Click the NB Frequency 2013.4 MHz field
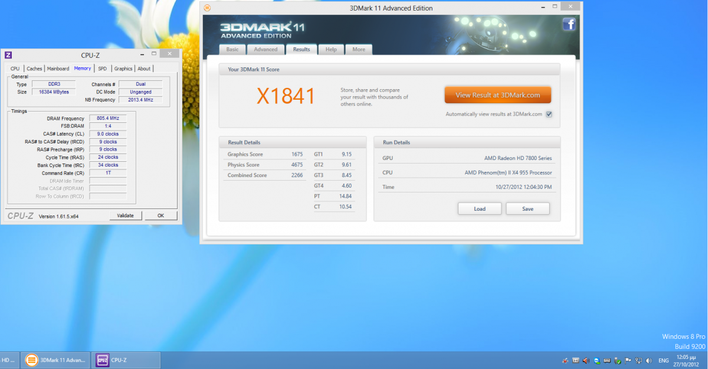Viewport: 708px width, 369px height. tap(140, 100)
